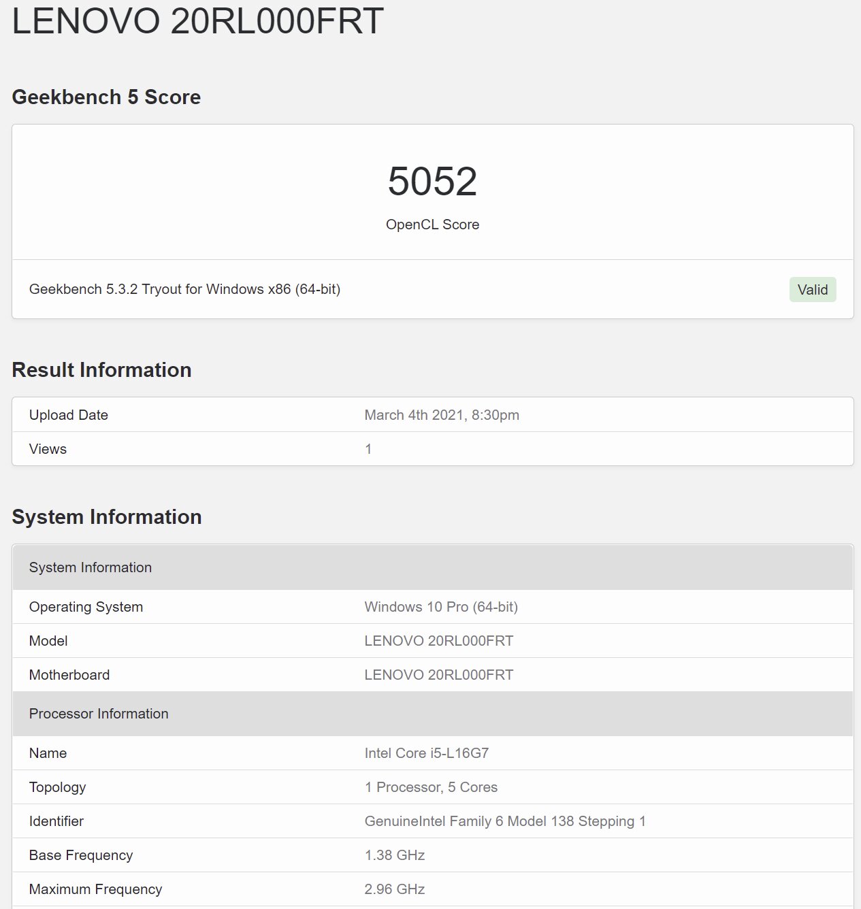Select the March 4th 2021, 8:30pm value
The width and height of the screenshot is (861, 909).
[x=442, y=415]
